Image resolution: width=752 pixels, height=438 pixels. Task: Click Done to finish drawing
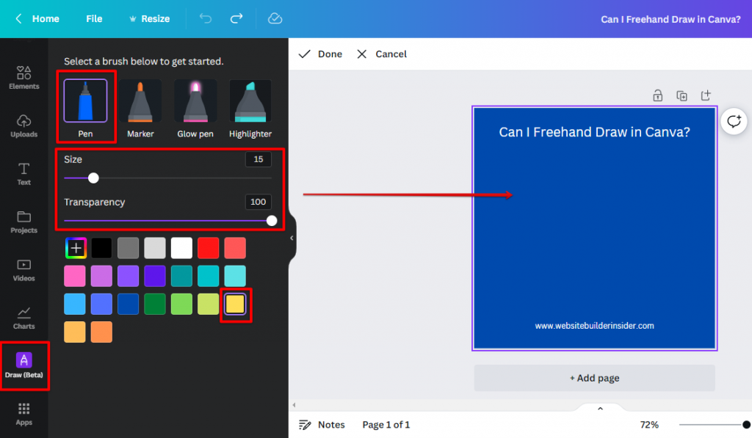click(320, 54)
